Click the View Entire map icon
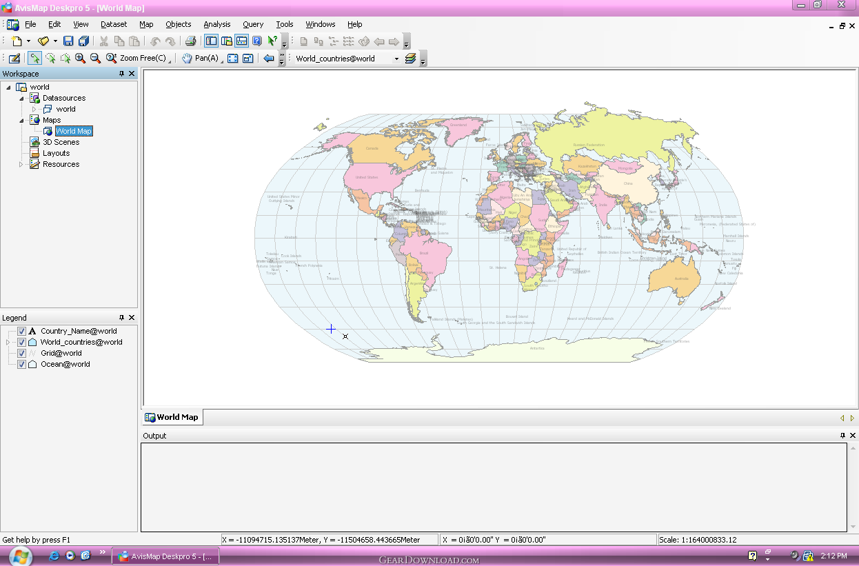The height and width of the screenshot is (566, 859). (233, 59)
